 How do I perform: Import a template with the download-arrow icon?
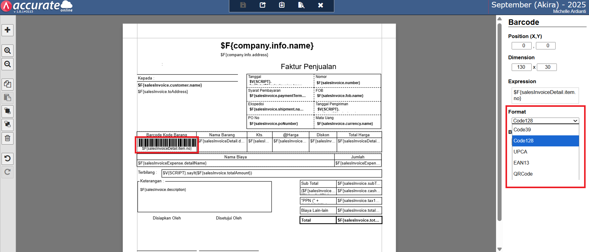[x=282, y=5]
